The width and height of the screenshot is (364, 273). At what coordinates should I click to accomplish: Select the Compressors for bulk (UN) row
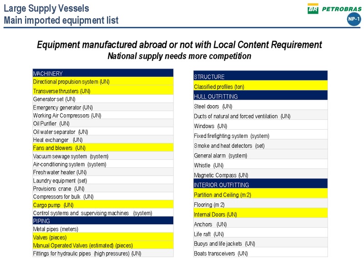tap(103, 197)
